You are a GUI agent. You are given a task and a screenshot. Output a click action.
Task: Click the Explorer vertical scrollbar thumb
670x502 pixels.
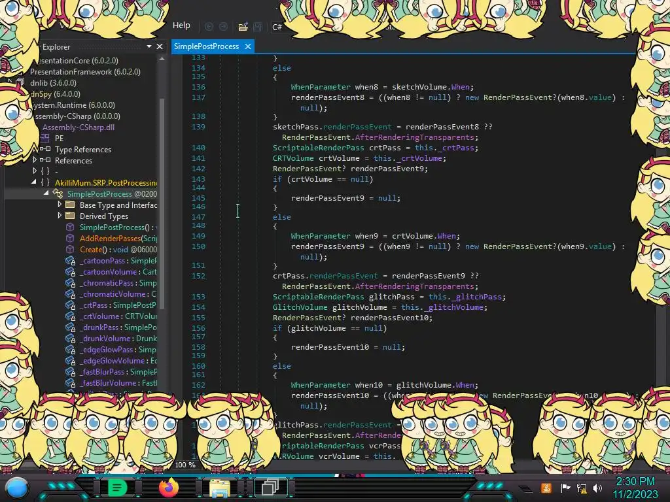point(162,203)
